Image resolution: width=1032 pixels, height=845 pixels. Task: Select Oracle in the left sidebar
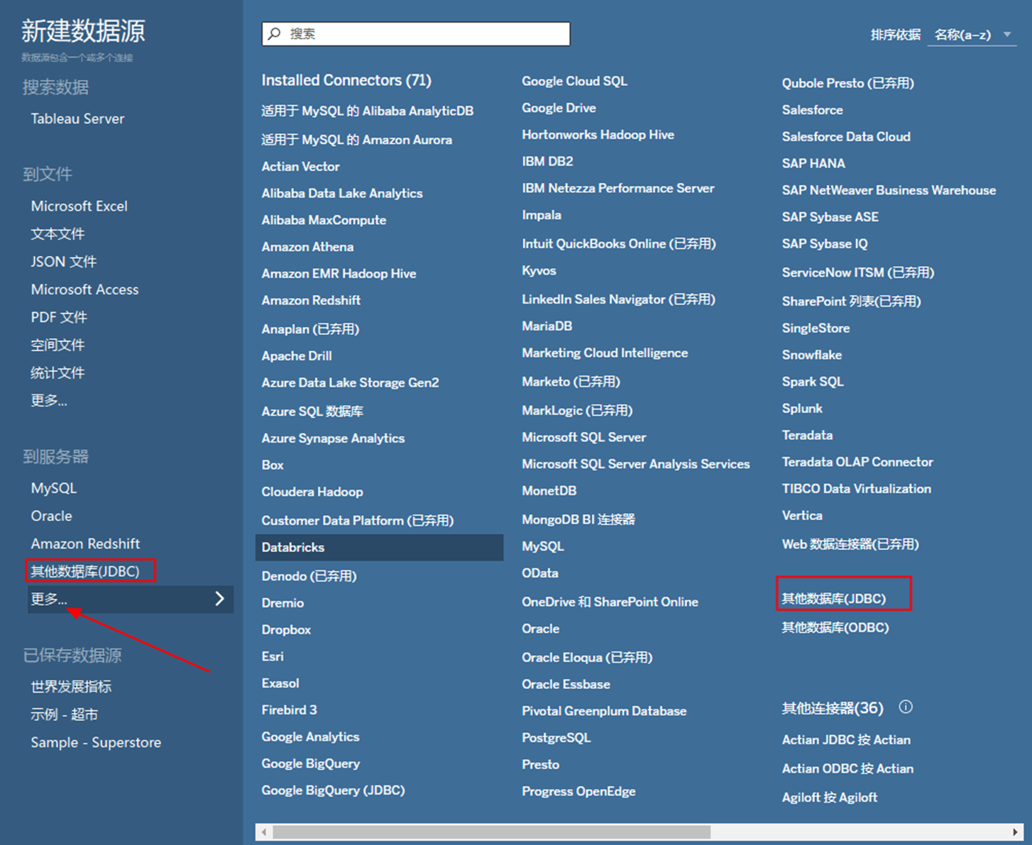[51, 516]
